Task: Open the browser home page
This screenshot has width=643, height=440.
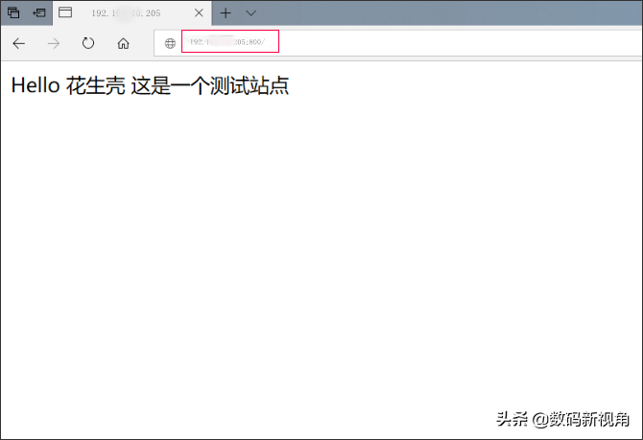Action: tap(123, 43)
